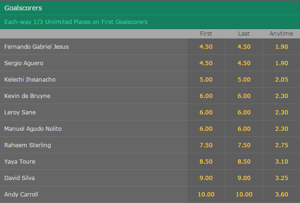300x203 pixels.
Task: Choose Kevin de Bruyne anytime odds 2.30
Action: [x=281, y=96]
